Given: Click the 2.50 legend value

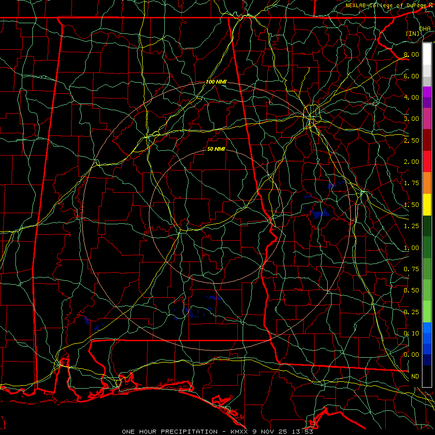Looking at the screenshot, I should click(411, 140).
